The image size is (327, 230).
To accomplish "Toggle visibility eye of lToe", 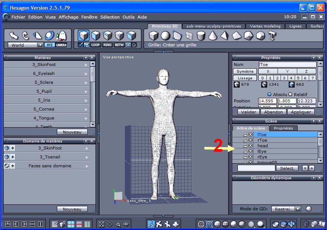I will [250, 135].
